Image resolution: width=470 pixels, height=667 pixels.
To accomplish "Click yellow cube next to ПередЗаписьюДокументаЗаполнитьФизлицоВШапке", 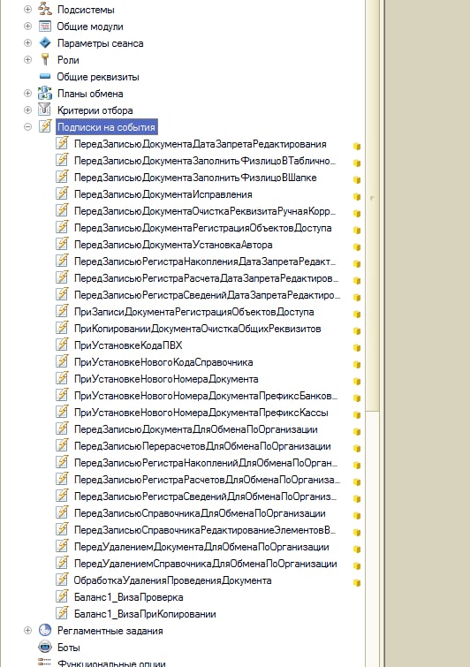I will click(357, 180).
